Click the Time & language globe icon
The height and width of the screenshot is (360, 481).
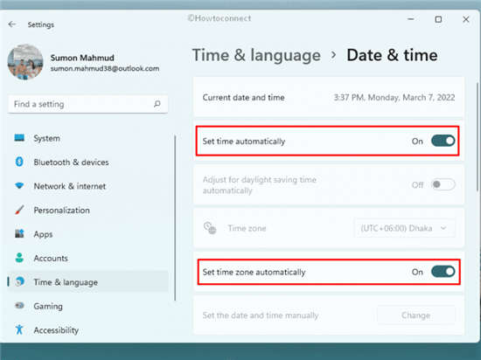click(20, 281)
